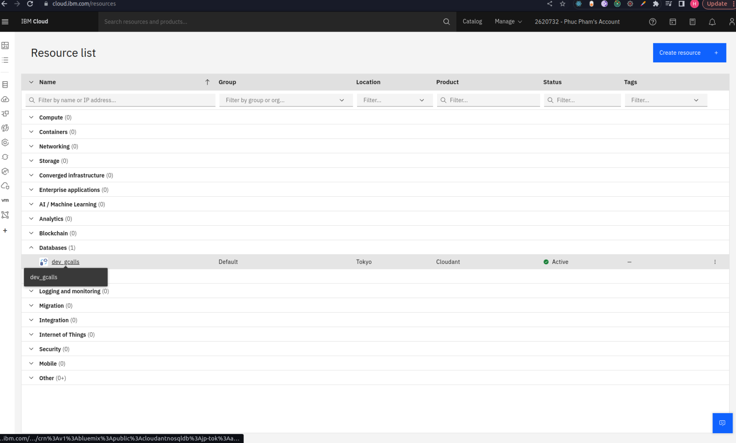The height and width of the screenshot is (443, 736).
Task: Click the VMware 'vm' sidebar icon
Action: [5, 200]
